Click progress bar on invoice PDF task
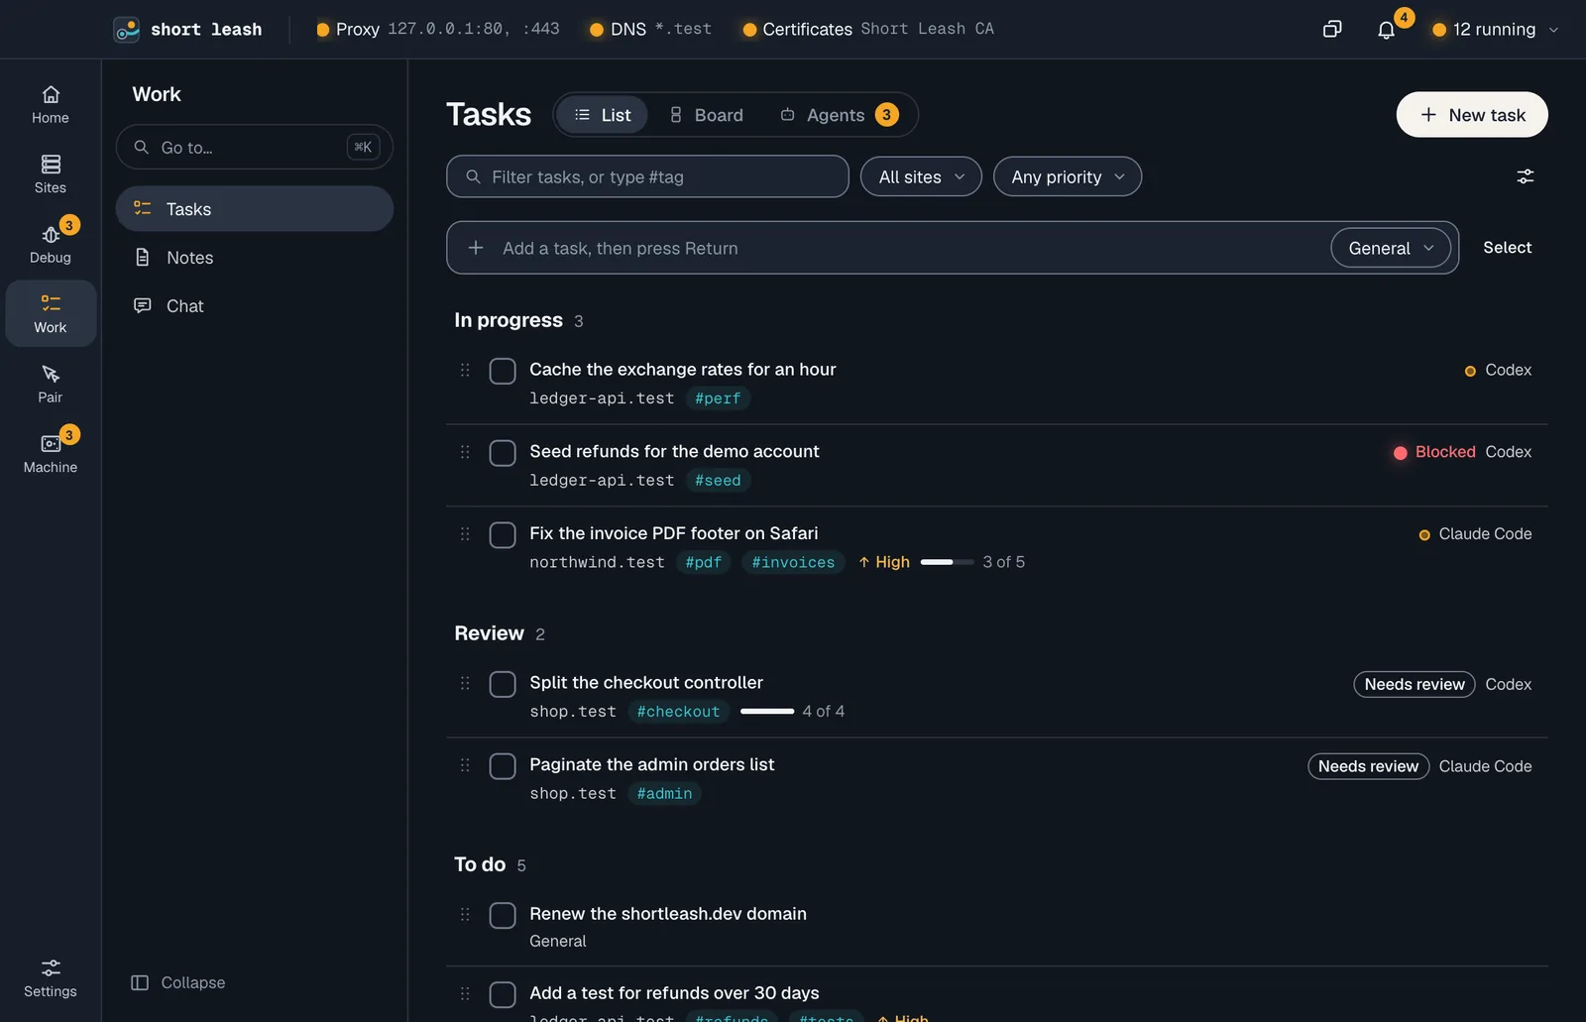Screen dimensions: 1586x1022 947,562
